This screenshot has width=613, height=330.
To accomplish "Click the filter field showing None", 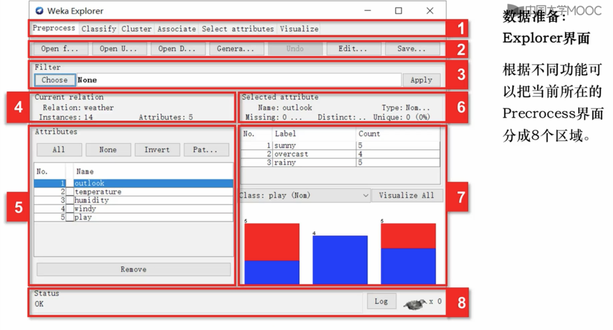I will coord(238,80).
